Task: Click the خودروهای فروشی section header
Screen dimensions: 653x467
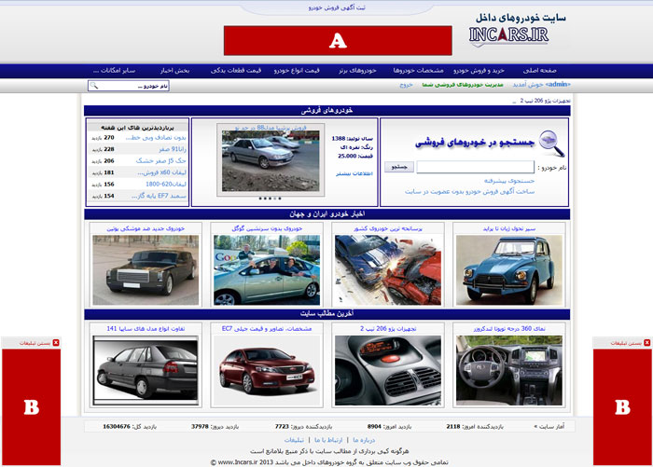Action: click(x=327, y=110)
